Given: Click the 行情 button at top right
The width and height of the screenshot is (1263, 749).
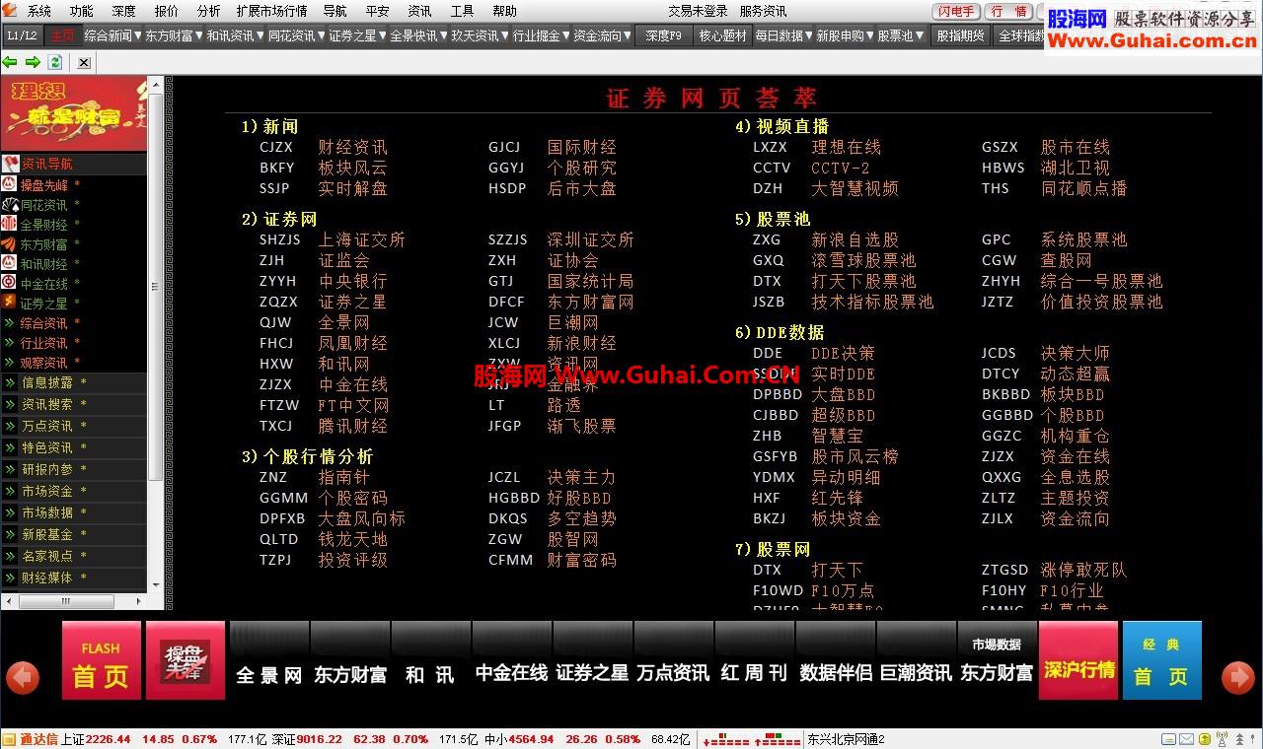Looking at the screenshot, I should coord(1009,11).
